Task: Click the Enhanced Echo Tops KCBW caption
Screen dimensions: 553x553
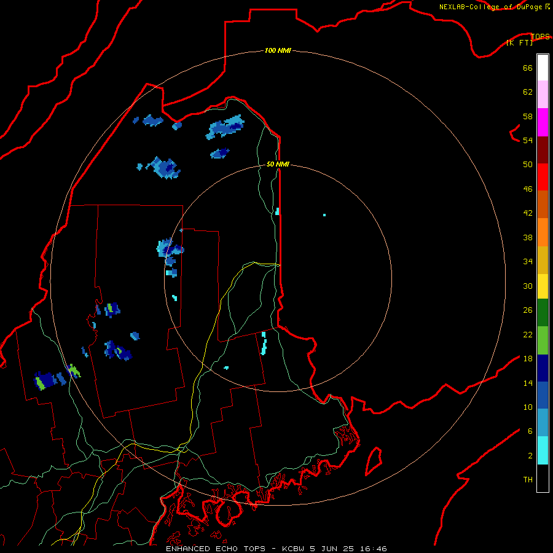Action: 276,549
